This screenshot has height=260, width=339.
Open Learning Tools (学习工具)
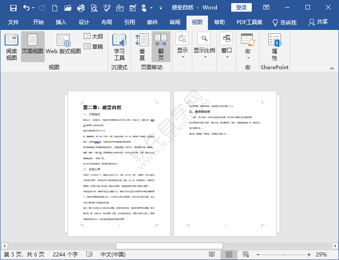click(119, 47)
